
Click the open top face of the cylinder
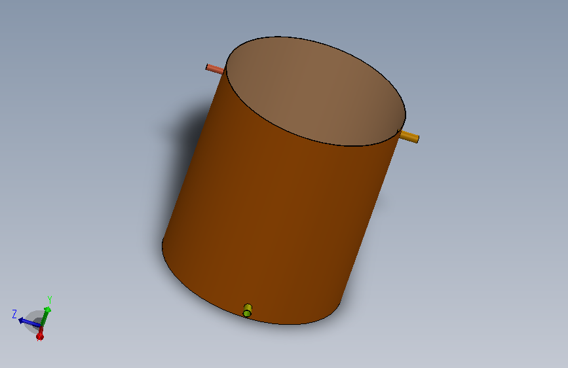pyautogui.click(x=316, y=91)
